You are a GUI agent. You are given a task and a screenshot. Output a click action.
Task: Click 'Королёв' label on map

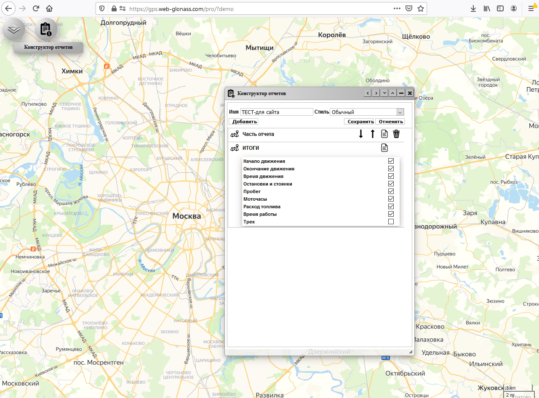[x=332, y=35]
